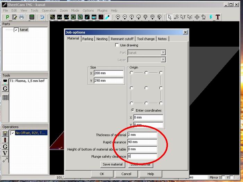Open the Part dropdown showing kanat
The width and height of the screenshot is (243, 182).
click(x=146, y=53)
